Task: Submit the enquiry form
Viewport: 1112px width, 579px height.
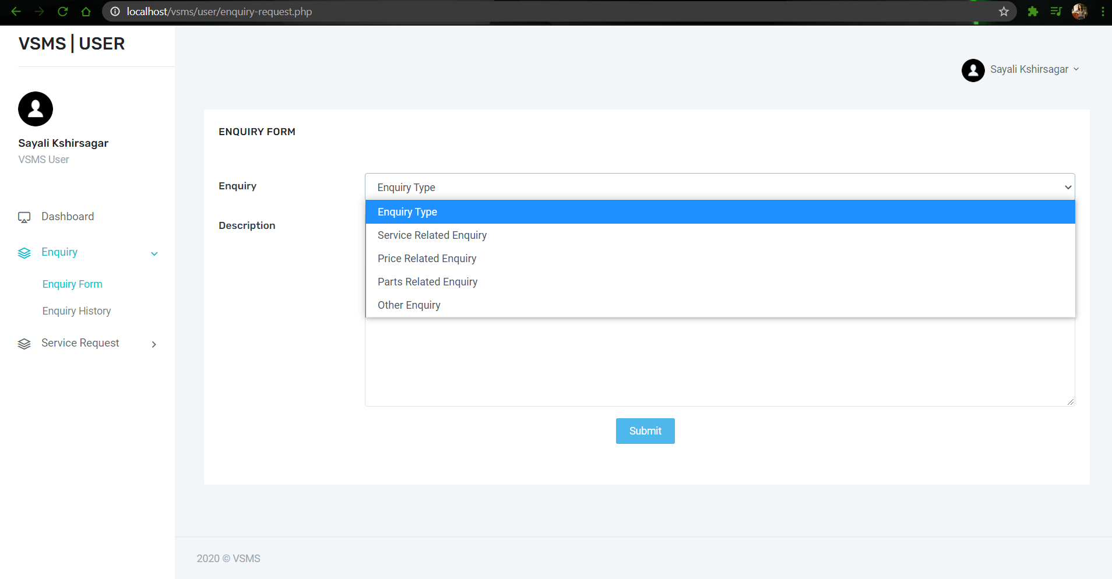Action: pos(645,431)
